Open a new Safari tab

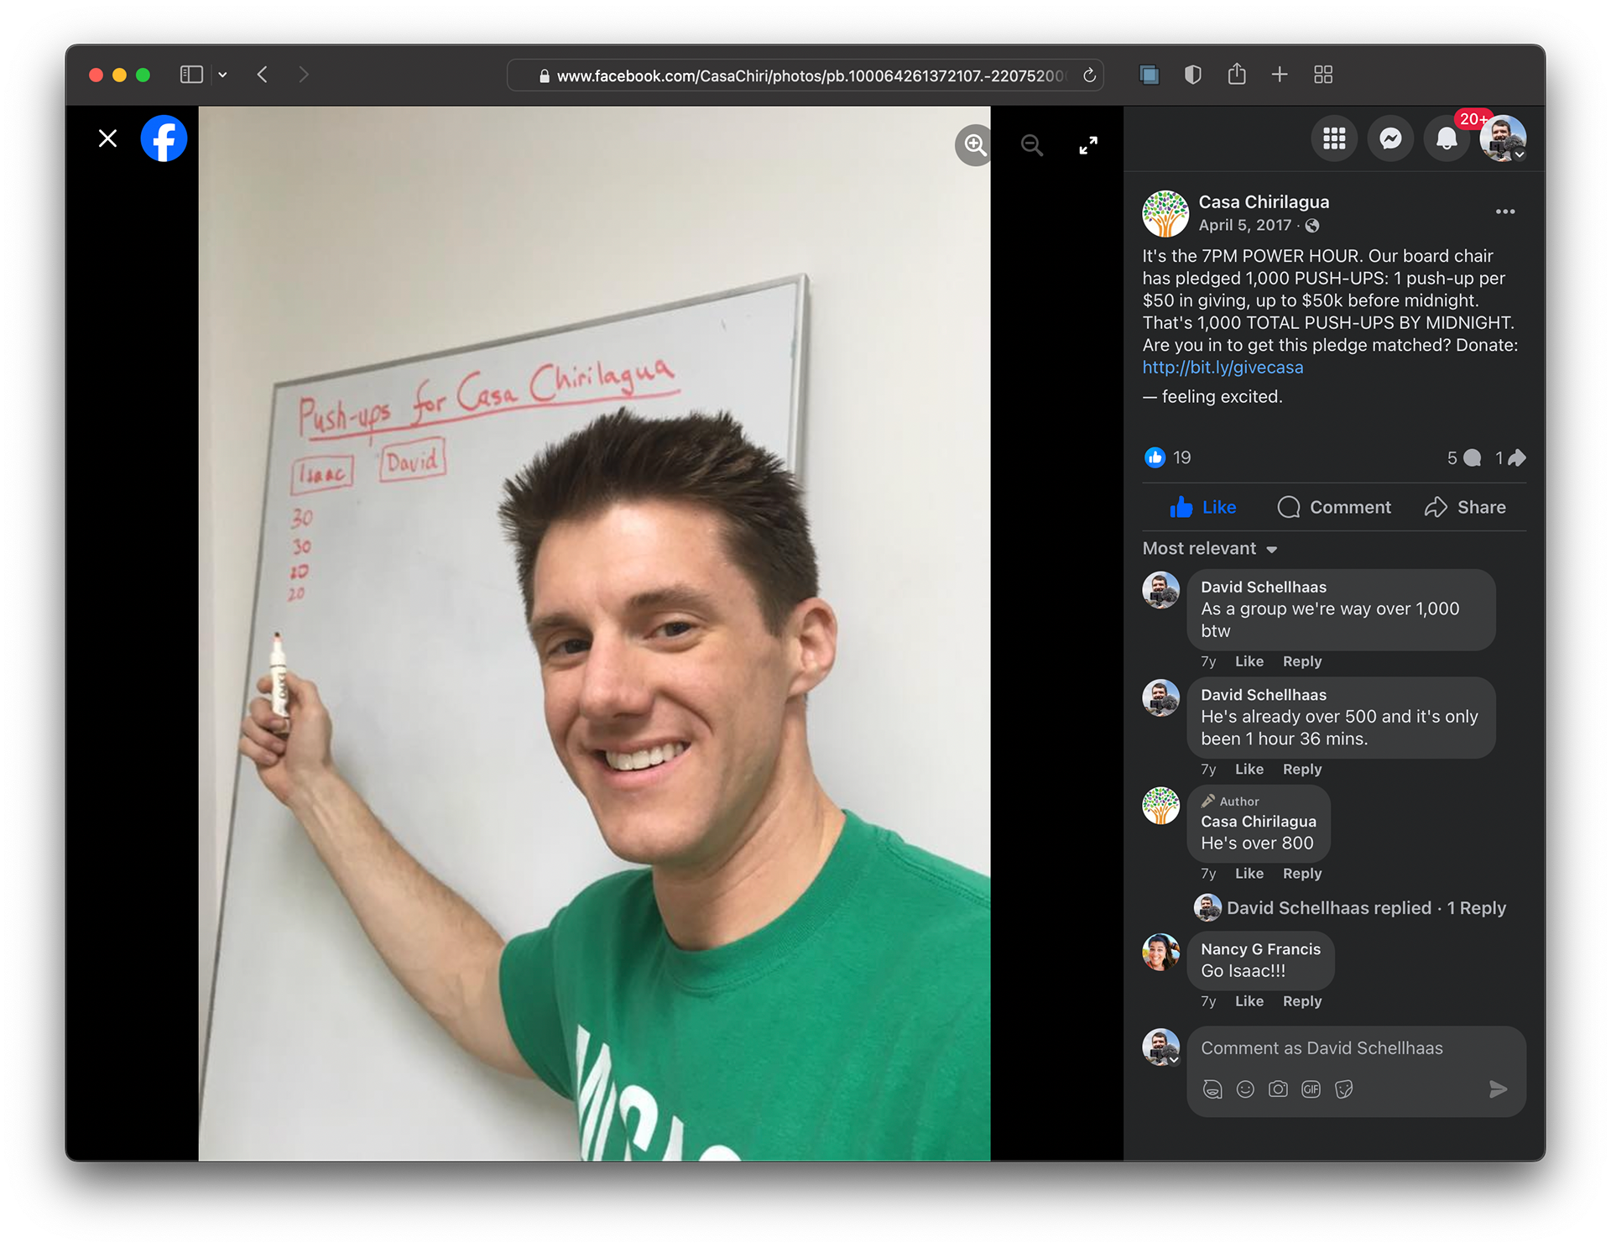point(1280,75)
